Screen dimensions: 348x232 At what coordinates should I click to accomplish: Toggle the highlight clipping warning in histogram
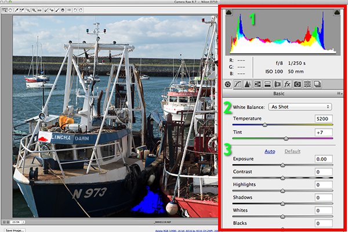335,13
